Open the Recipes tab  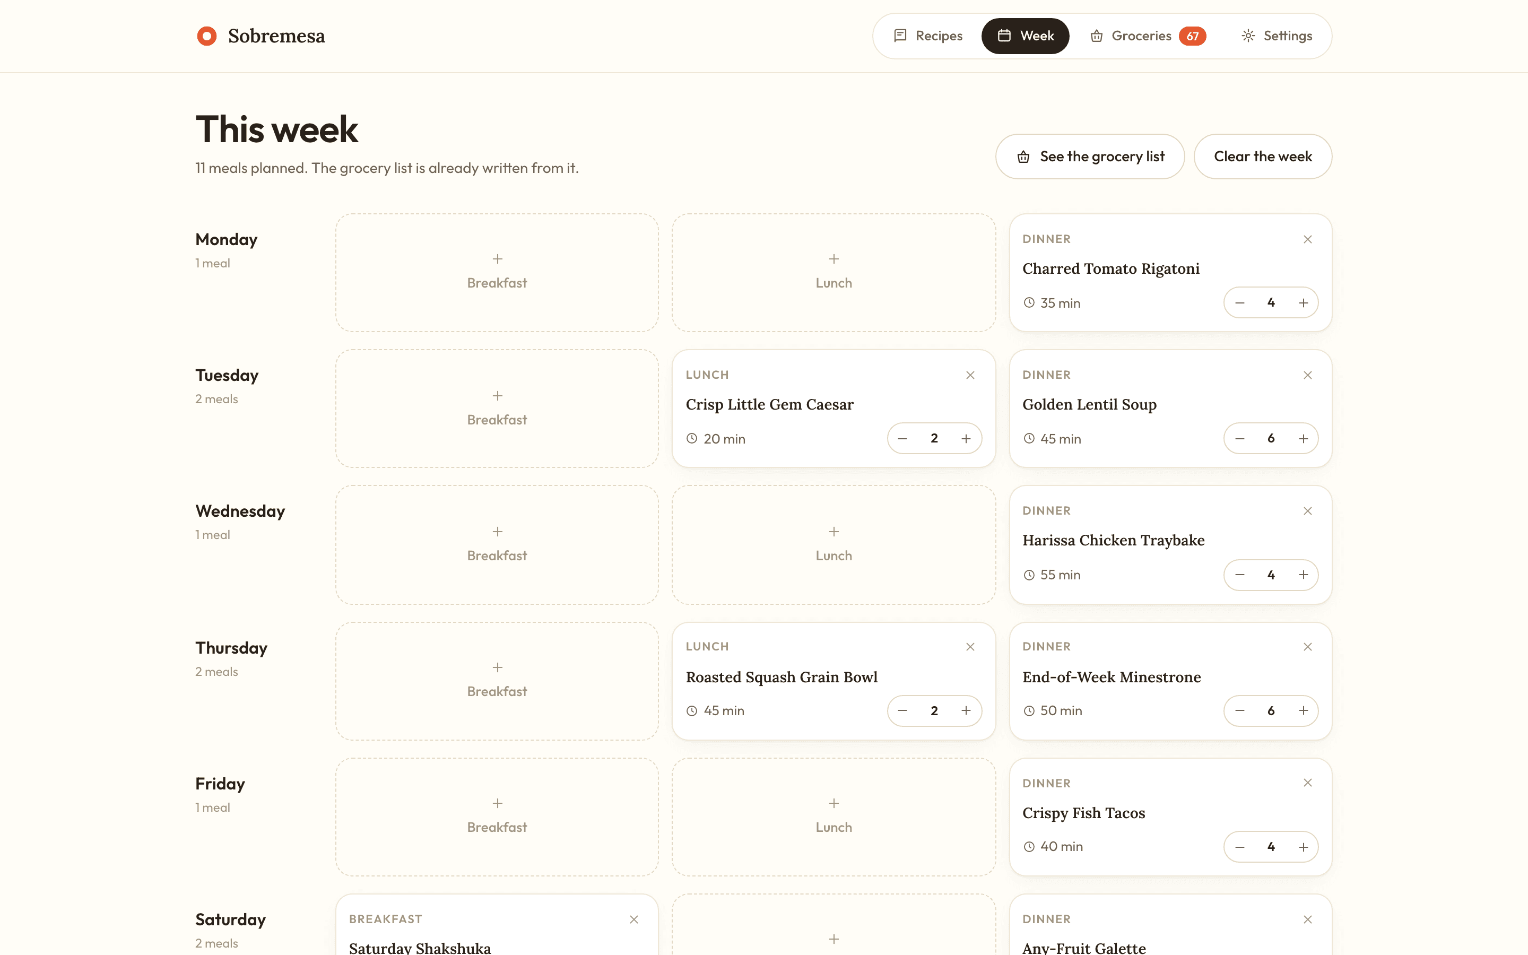click(x=928, y=36)
